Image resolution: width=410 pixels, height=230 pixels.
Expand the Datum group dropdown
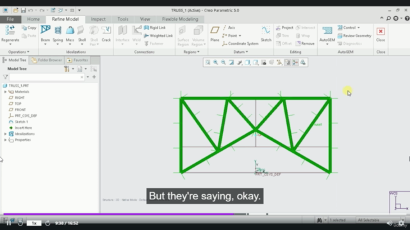tap(241, 52)
